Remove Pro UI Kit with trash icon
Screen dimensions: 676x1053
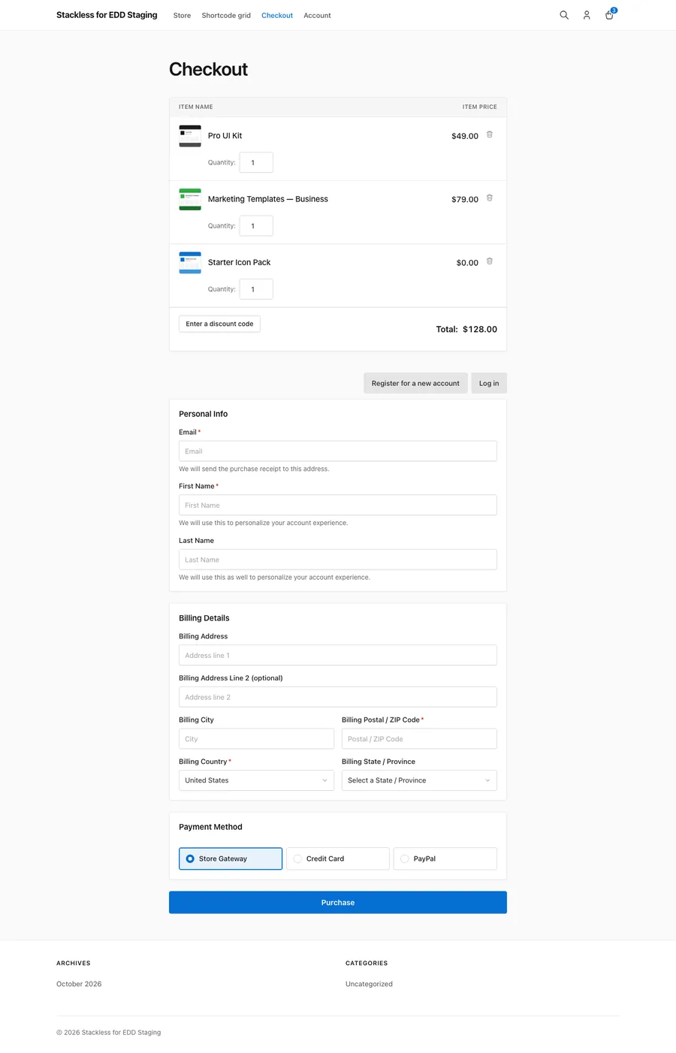point(490,134)
